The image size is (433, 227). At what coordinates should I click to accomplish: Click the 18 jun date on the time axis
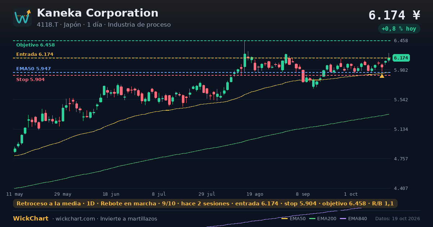pyautogui.click(x=111, y=194)
